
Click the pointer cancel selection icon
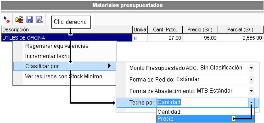tap(7, 20)
